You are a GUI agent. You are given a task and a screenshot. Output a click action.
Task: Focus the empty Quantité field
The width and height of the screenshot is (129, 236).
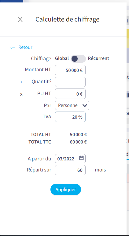70,82
